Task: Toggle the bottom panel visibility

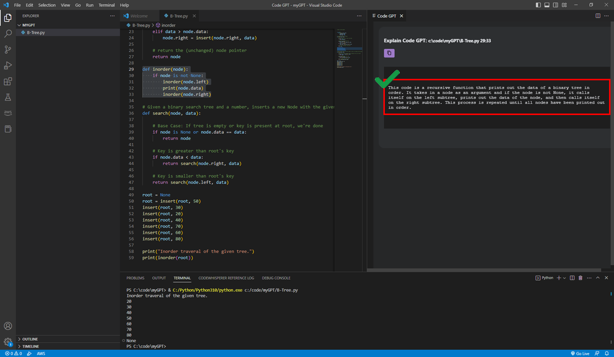Action: point(548,5)
